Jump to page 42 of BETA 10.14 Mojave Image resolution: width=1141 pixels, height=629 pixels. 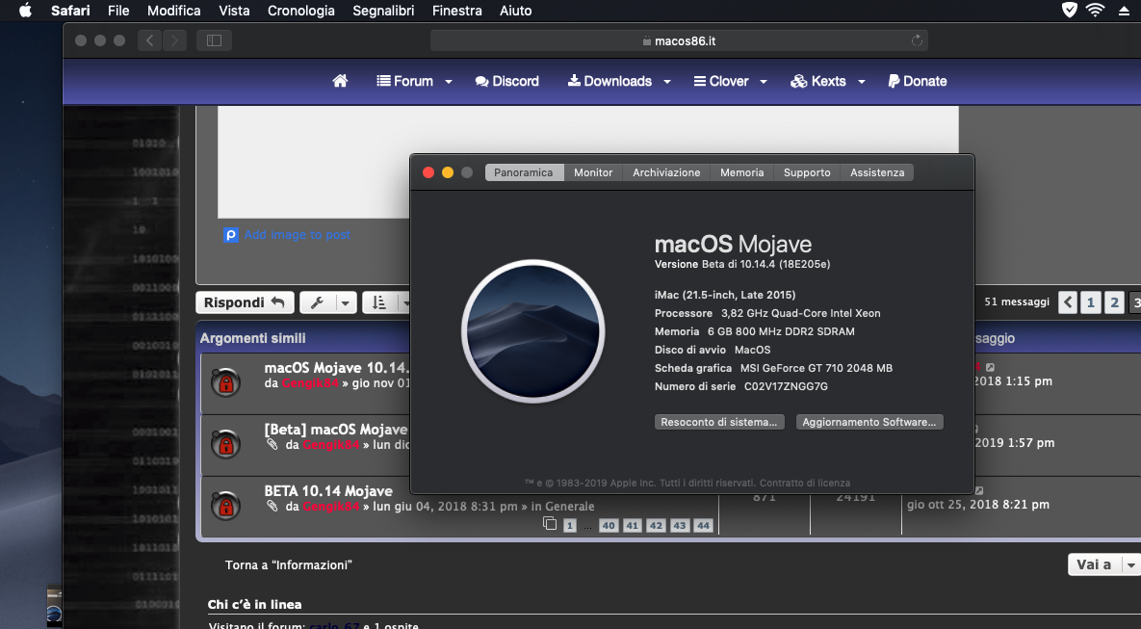657,526
